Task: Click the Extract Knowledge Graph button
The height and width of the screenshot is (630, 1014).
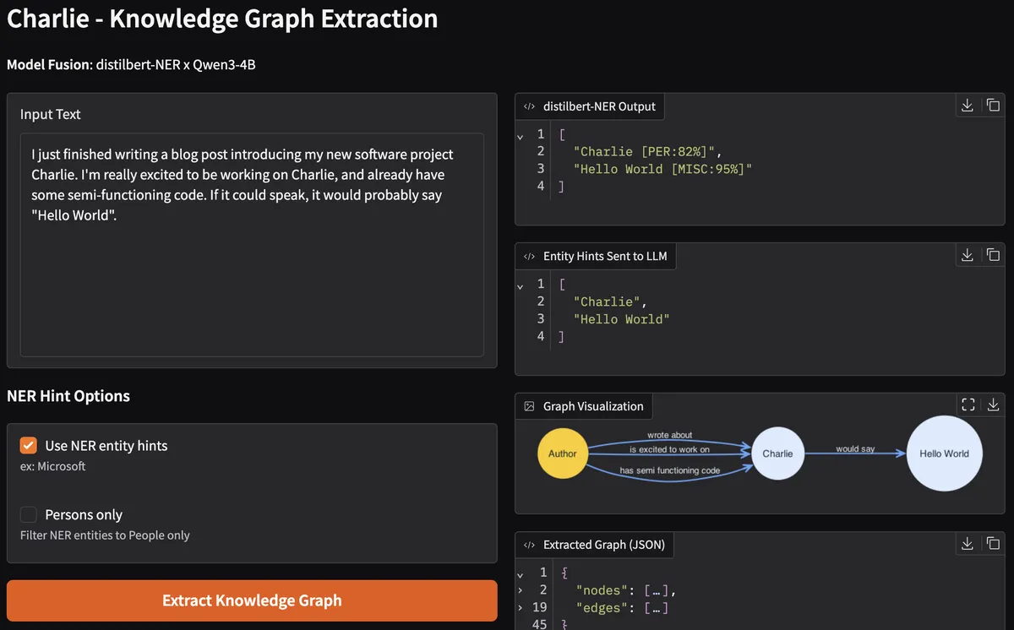Action: pyautogui.click(x=252, y=600)
